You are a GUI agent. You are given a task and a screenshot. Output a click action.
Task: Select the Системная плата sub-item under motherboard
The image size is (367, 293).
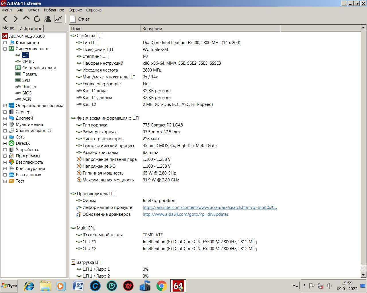[39, 68]
